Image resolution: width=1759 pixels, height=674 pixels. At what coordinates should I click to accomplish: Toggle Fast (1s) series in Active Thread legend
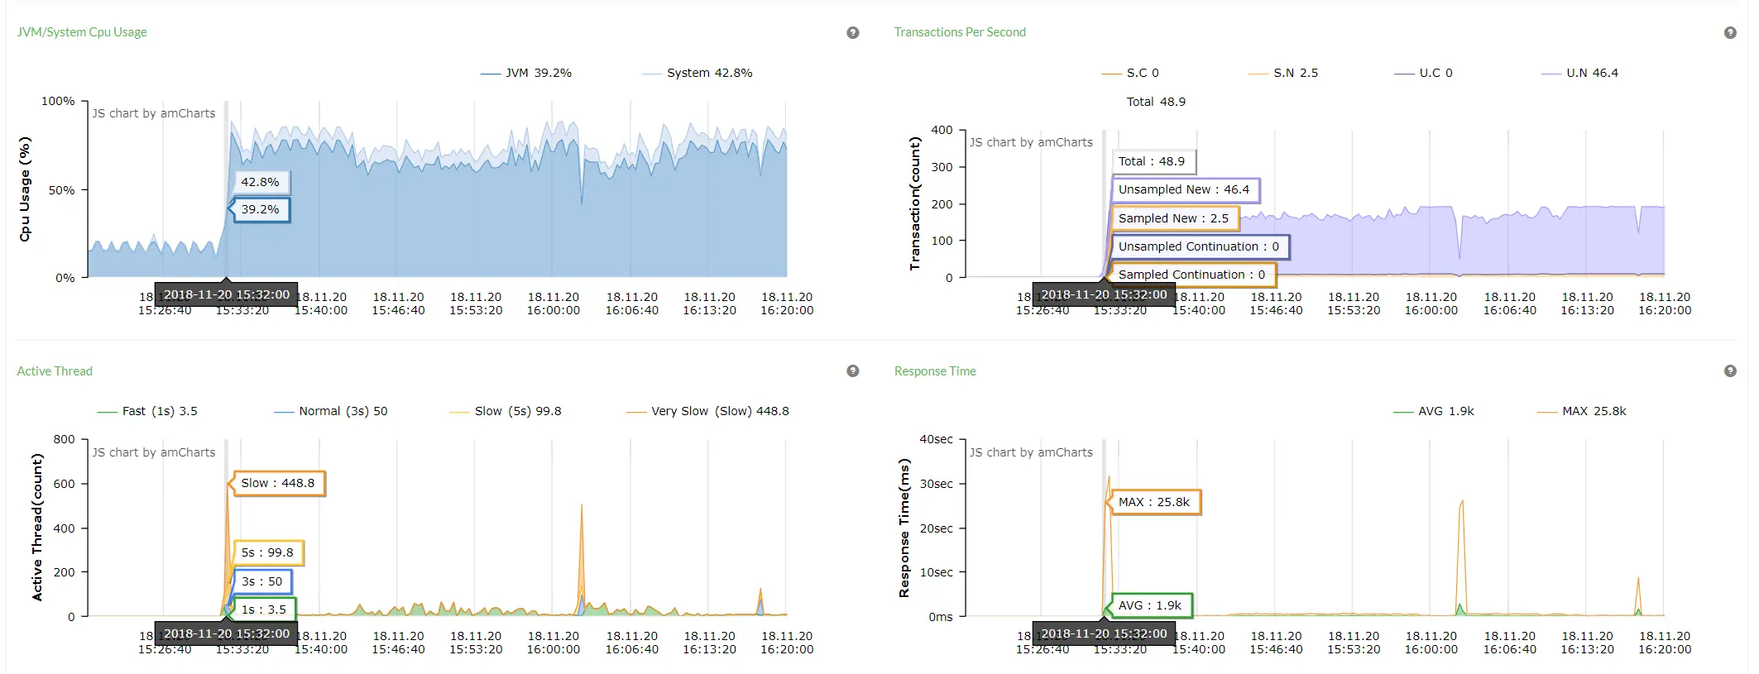coord(147,411)
